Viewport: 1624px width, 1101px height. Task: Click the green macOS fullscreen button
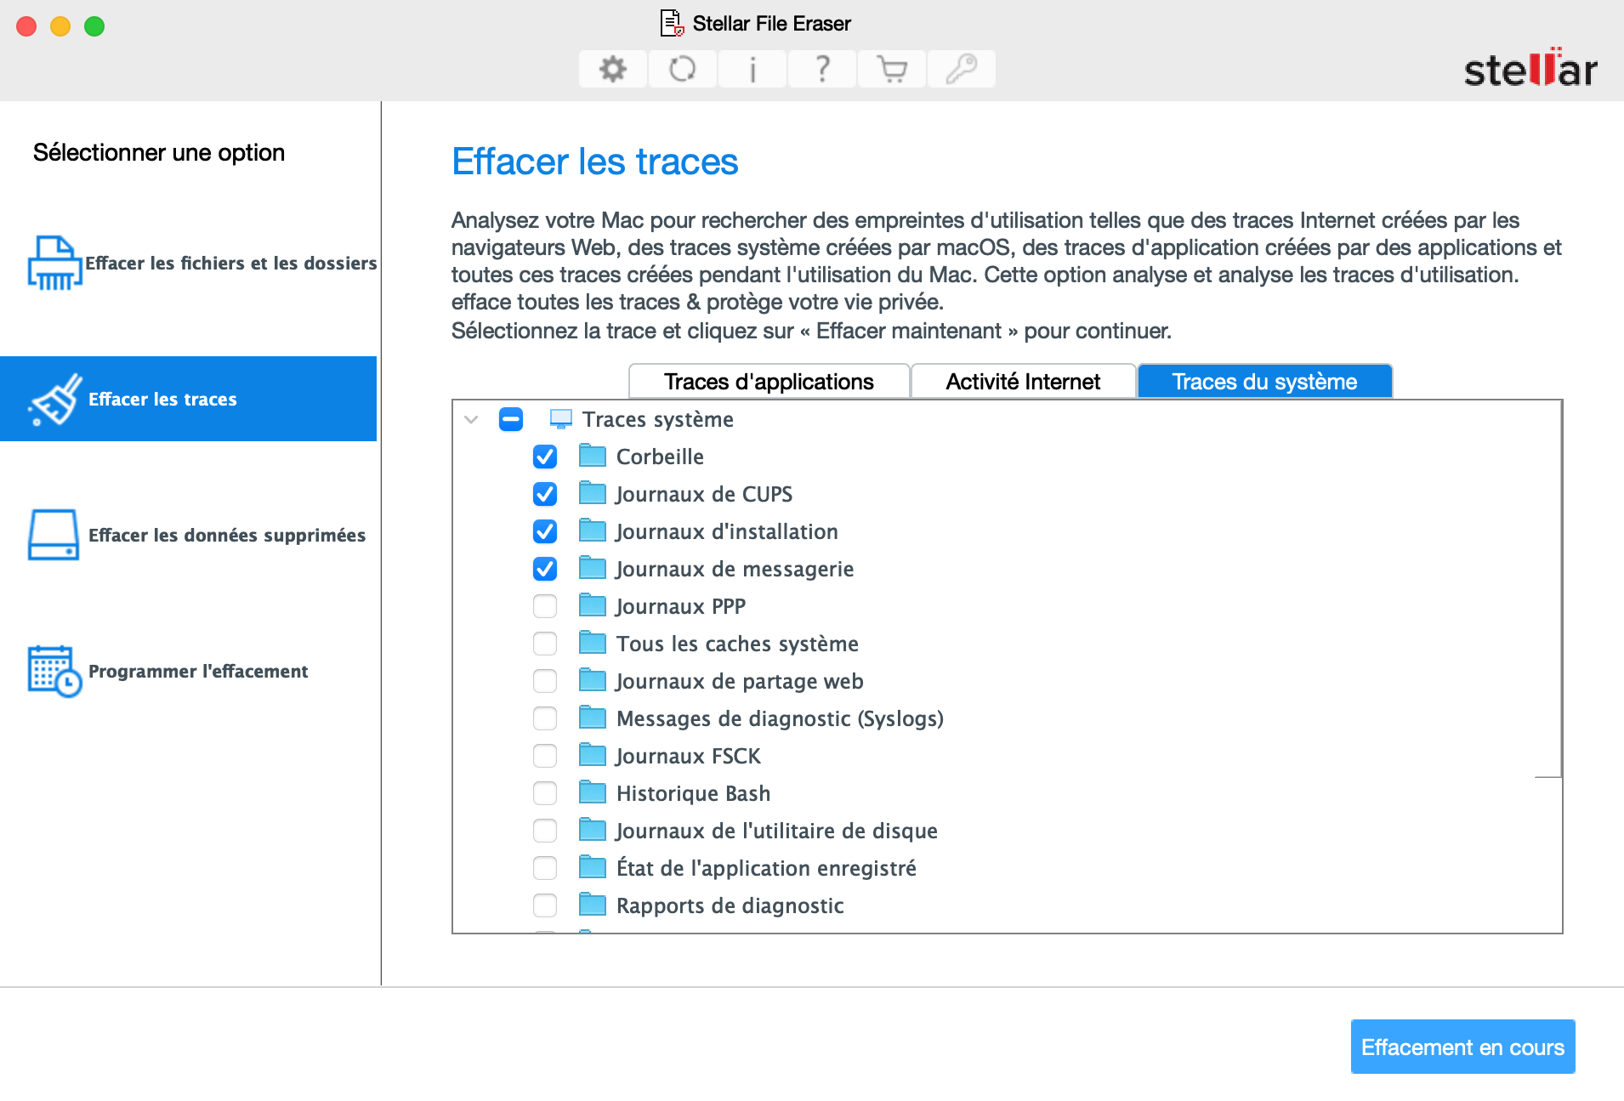94,26
